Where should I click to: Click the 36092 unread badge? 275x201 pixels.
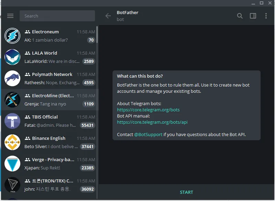tap(87, 189)
